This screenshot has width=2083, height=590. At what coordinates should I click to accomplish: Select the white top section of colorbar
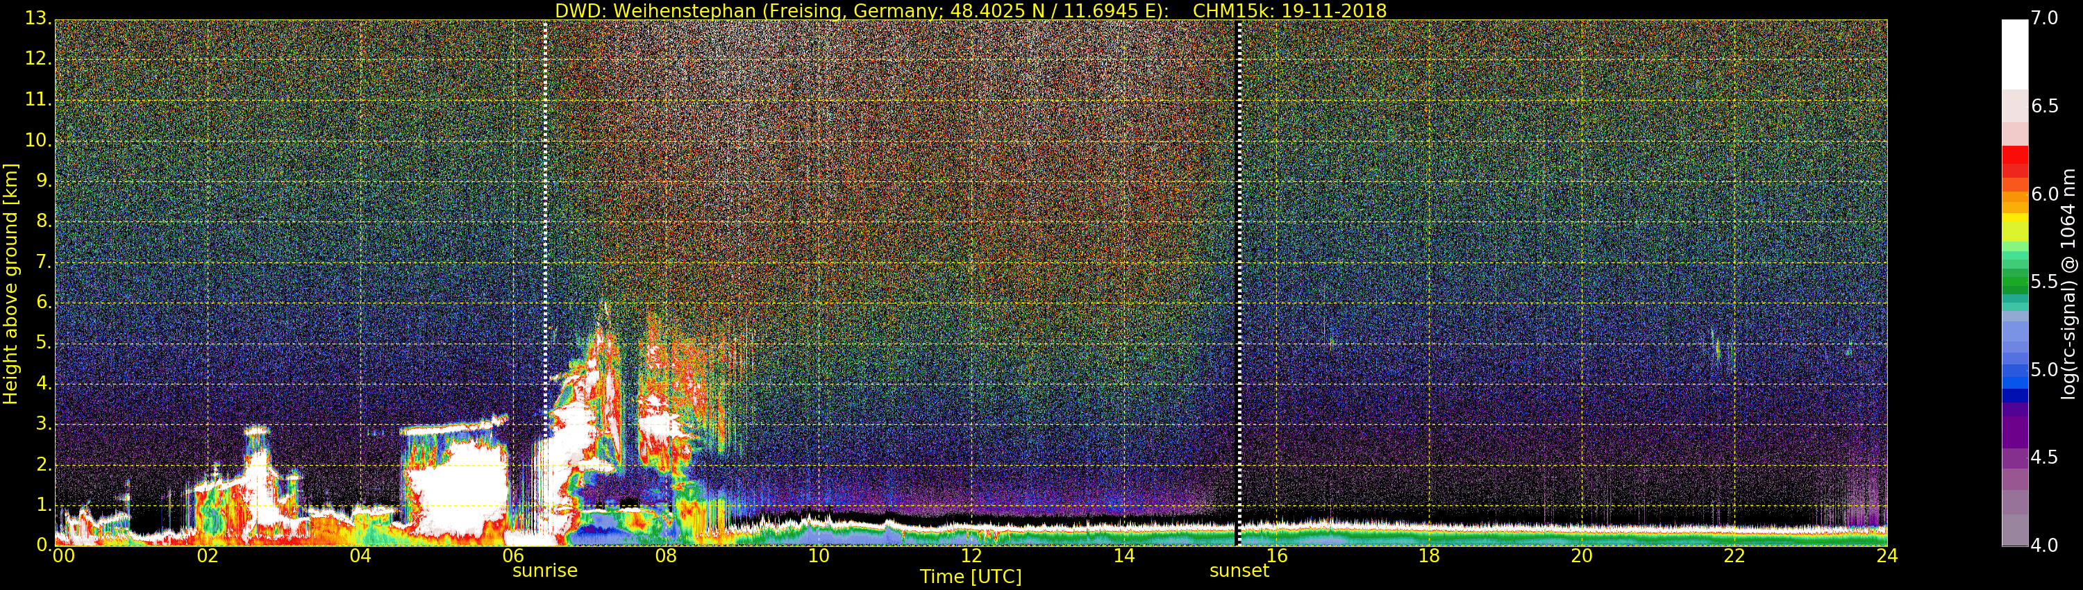pyautogui.click(x=2014, y=53)
